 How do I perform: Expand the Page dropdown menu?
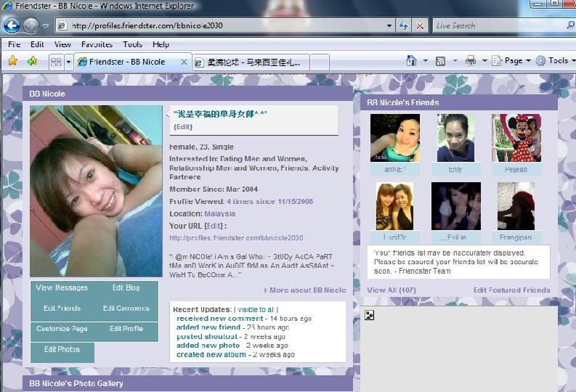[511, 61]
